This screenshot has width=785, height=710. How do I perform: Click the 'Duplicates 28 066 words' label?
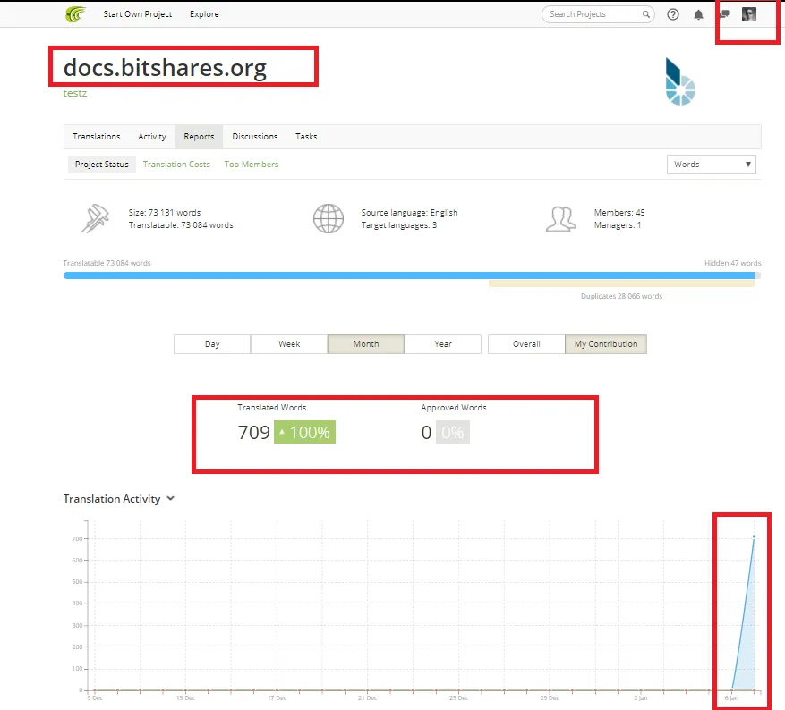click(621, 296)
